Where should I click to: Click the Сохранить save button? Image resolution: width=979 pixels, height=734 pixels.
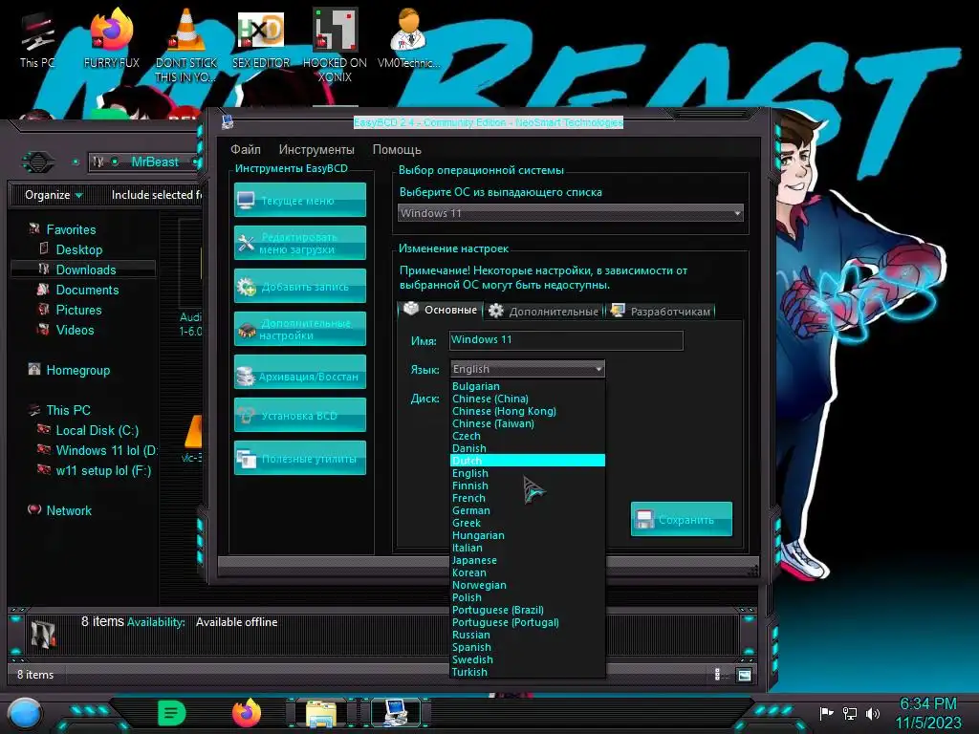[x=681, y=519]
